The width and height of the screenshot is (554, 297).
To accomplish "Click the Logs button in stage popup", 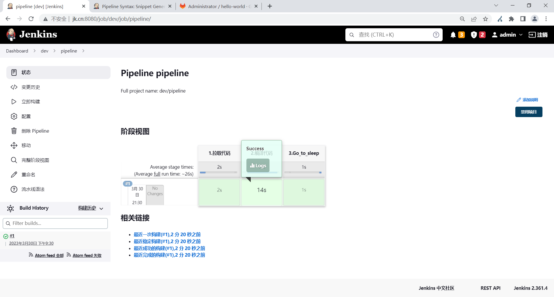I will [258, 166].
